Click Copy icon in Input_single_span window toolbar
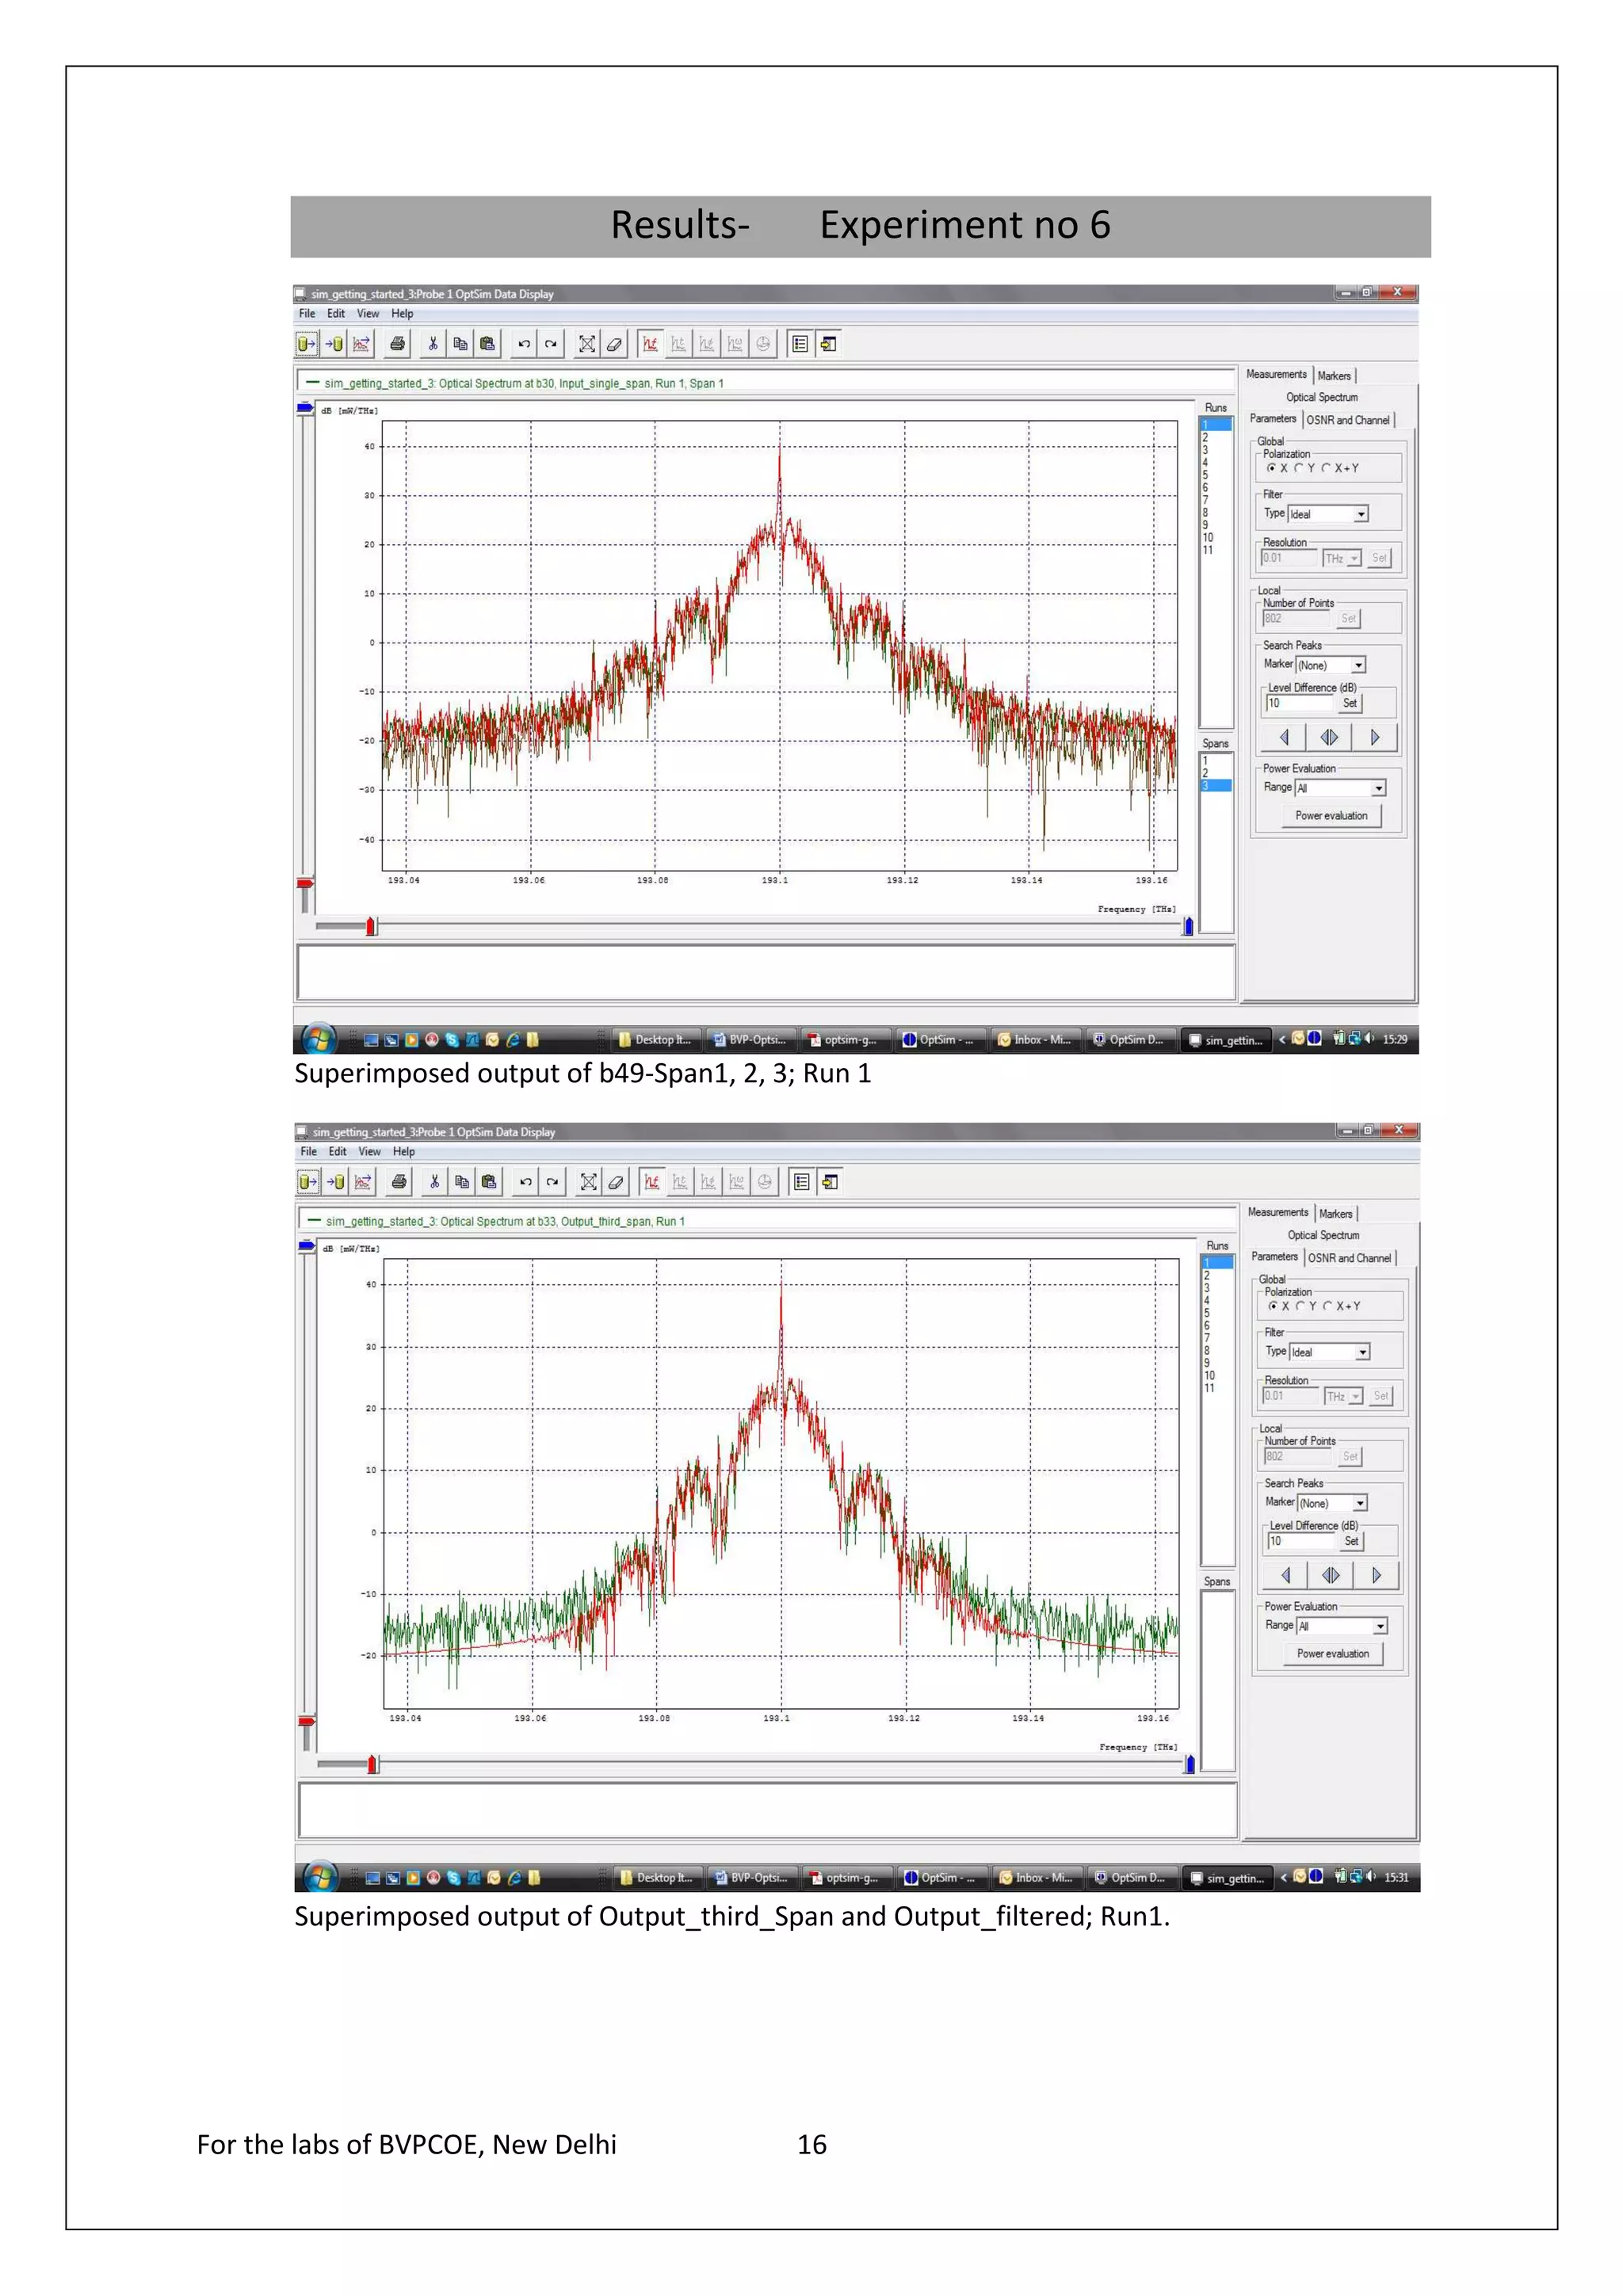Image resolution: width=1623 pixels, height=2296 pixels. tap(460, 344)
